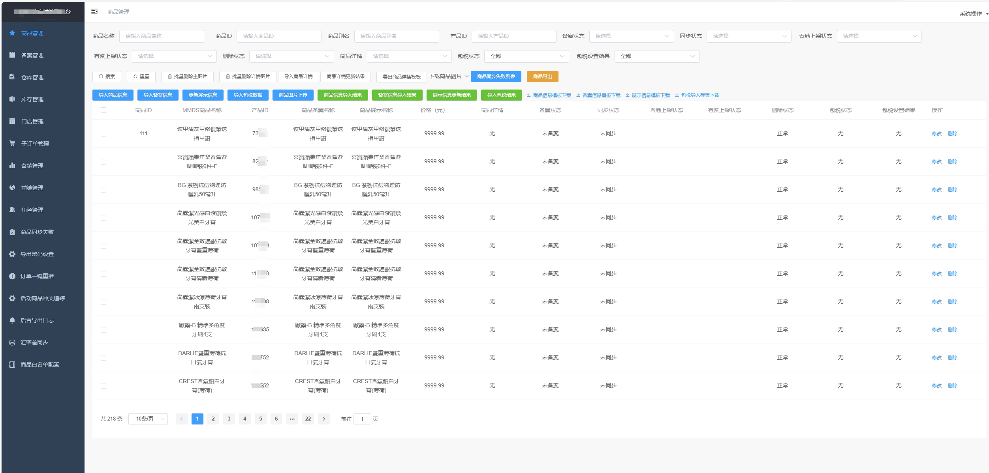Click download icon for 商品信息模板下载
Screen dimensions: 989x473
coord(528,95)
